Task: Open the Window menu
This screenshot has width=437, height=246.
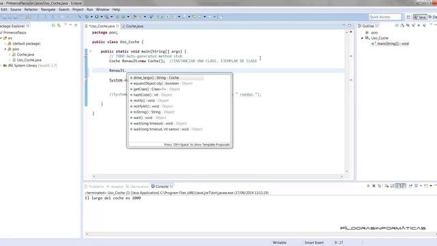Action: (x=102, y=10)
